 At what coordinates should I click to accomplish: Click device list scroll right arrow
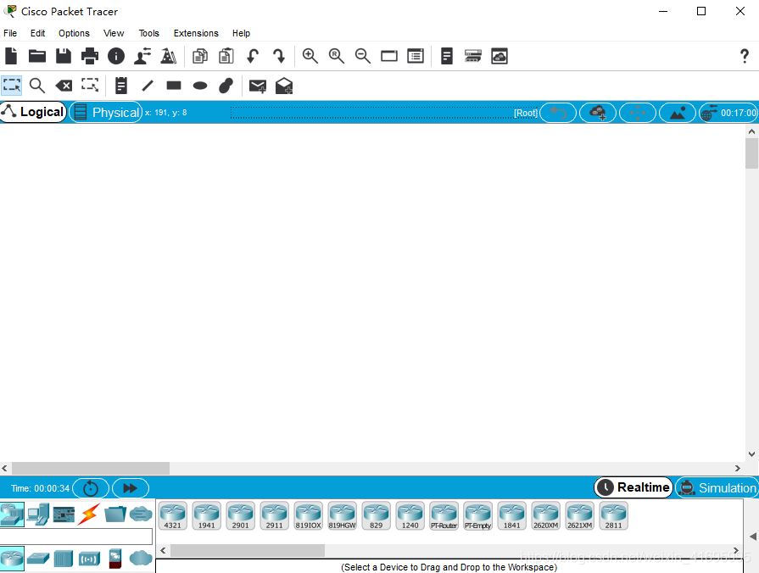click(736, 550)
